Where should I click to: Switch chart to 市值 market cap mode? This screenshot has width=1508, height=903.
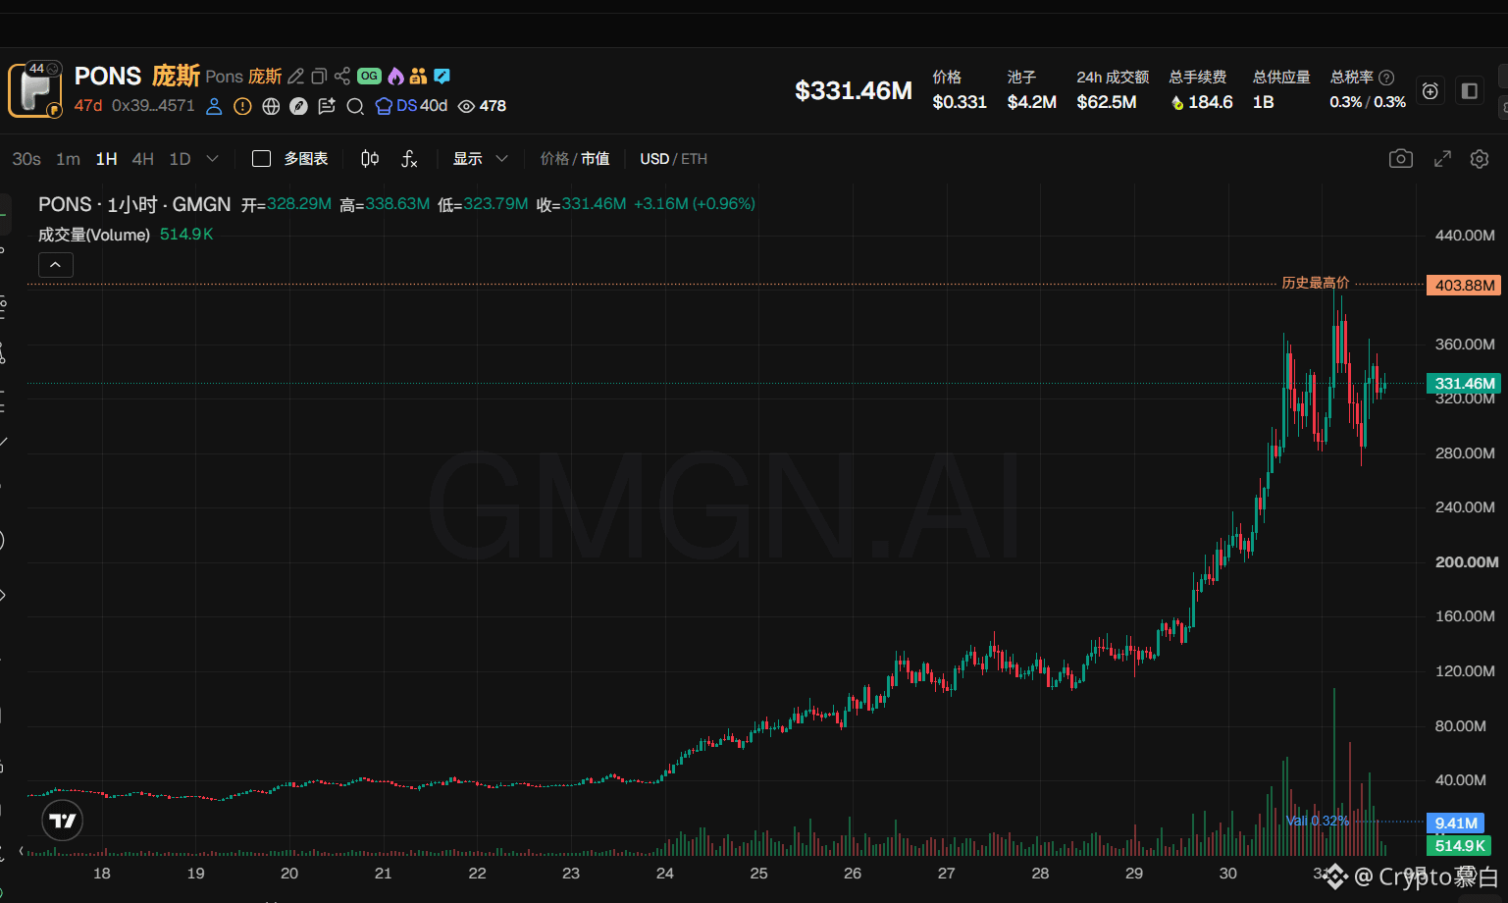595,159
